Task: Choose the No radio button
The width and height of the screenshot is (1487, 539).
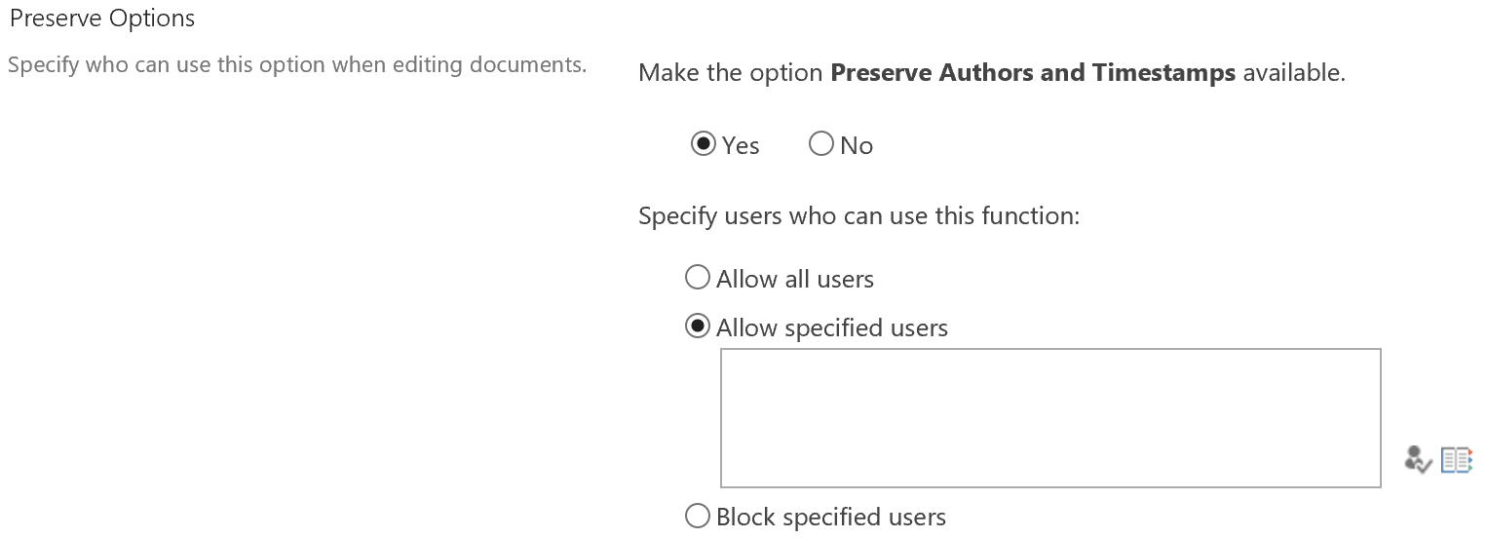Action: (821, 144)
